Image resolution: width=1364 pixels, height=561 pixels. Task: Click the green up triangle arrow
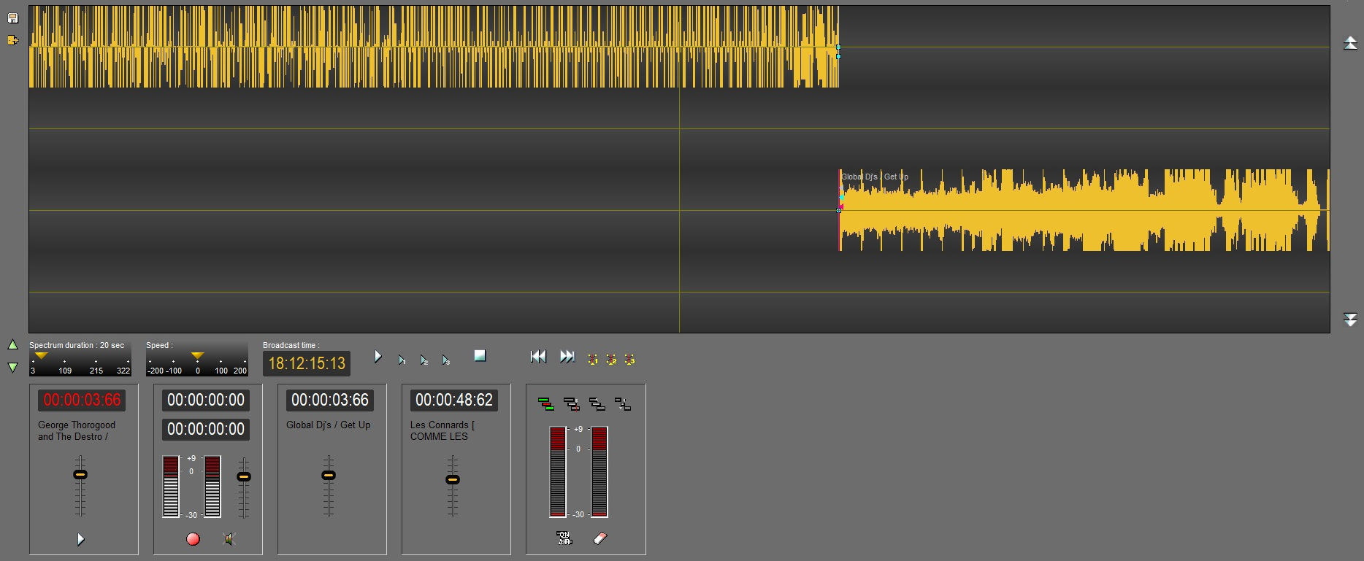click(x=12, y=344)
